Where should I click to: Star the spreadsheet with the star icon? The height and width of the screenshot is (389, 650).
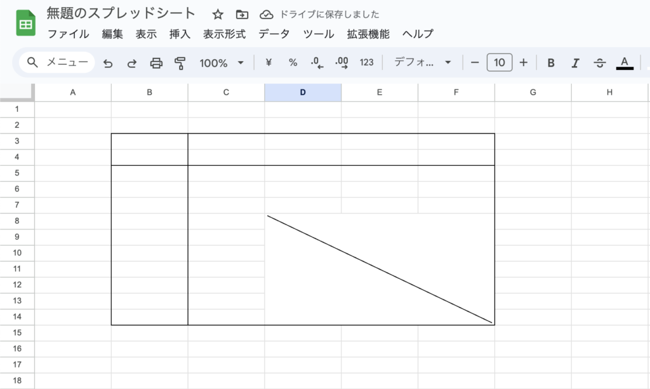(x=218, y=15)
